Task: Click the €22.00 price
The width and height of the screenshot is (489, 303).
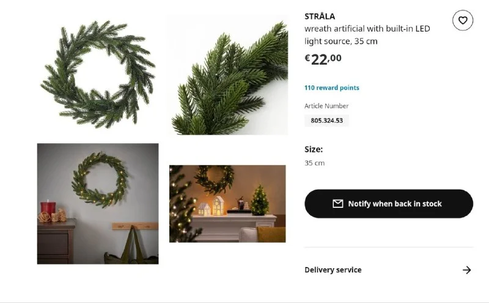Action: [323, 59]
